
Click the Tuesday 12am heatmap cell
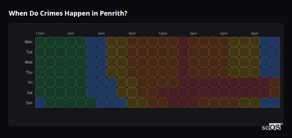tap(40, 52)
